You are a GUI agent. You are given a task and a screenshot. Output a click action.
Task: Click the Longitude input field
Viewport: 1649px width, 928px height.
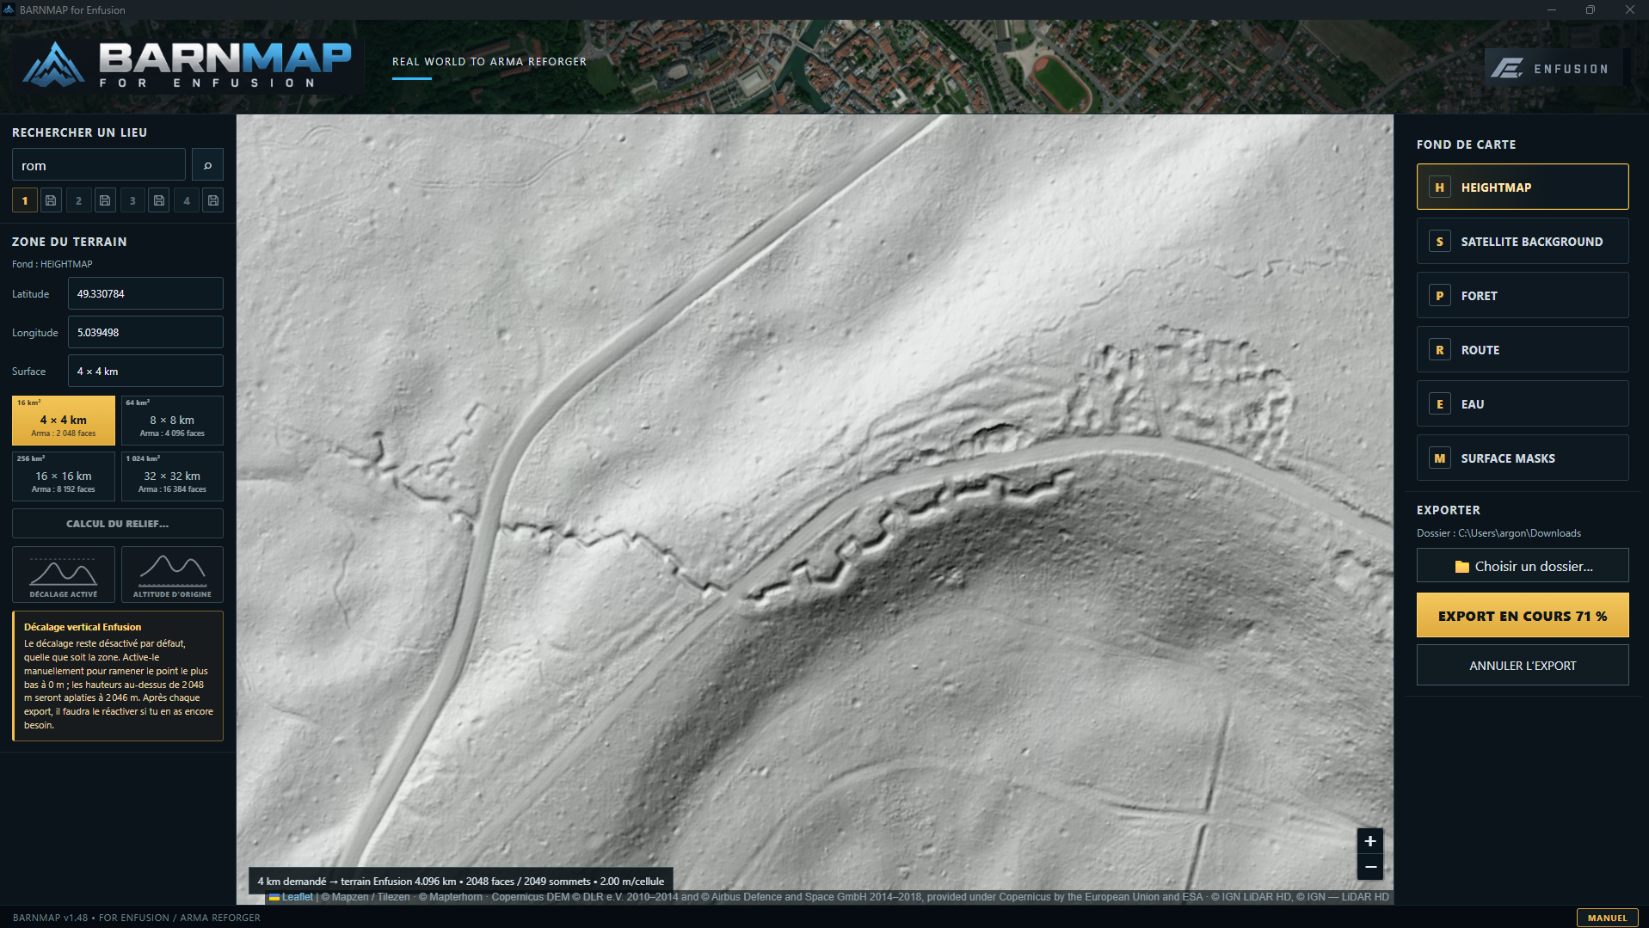145,332
